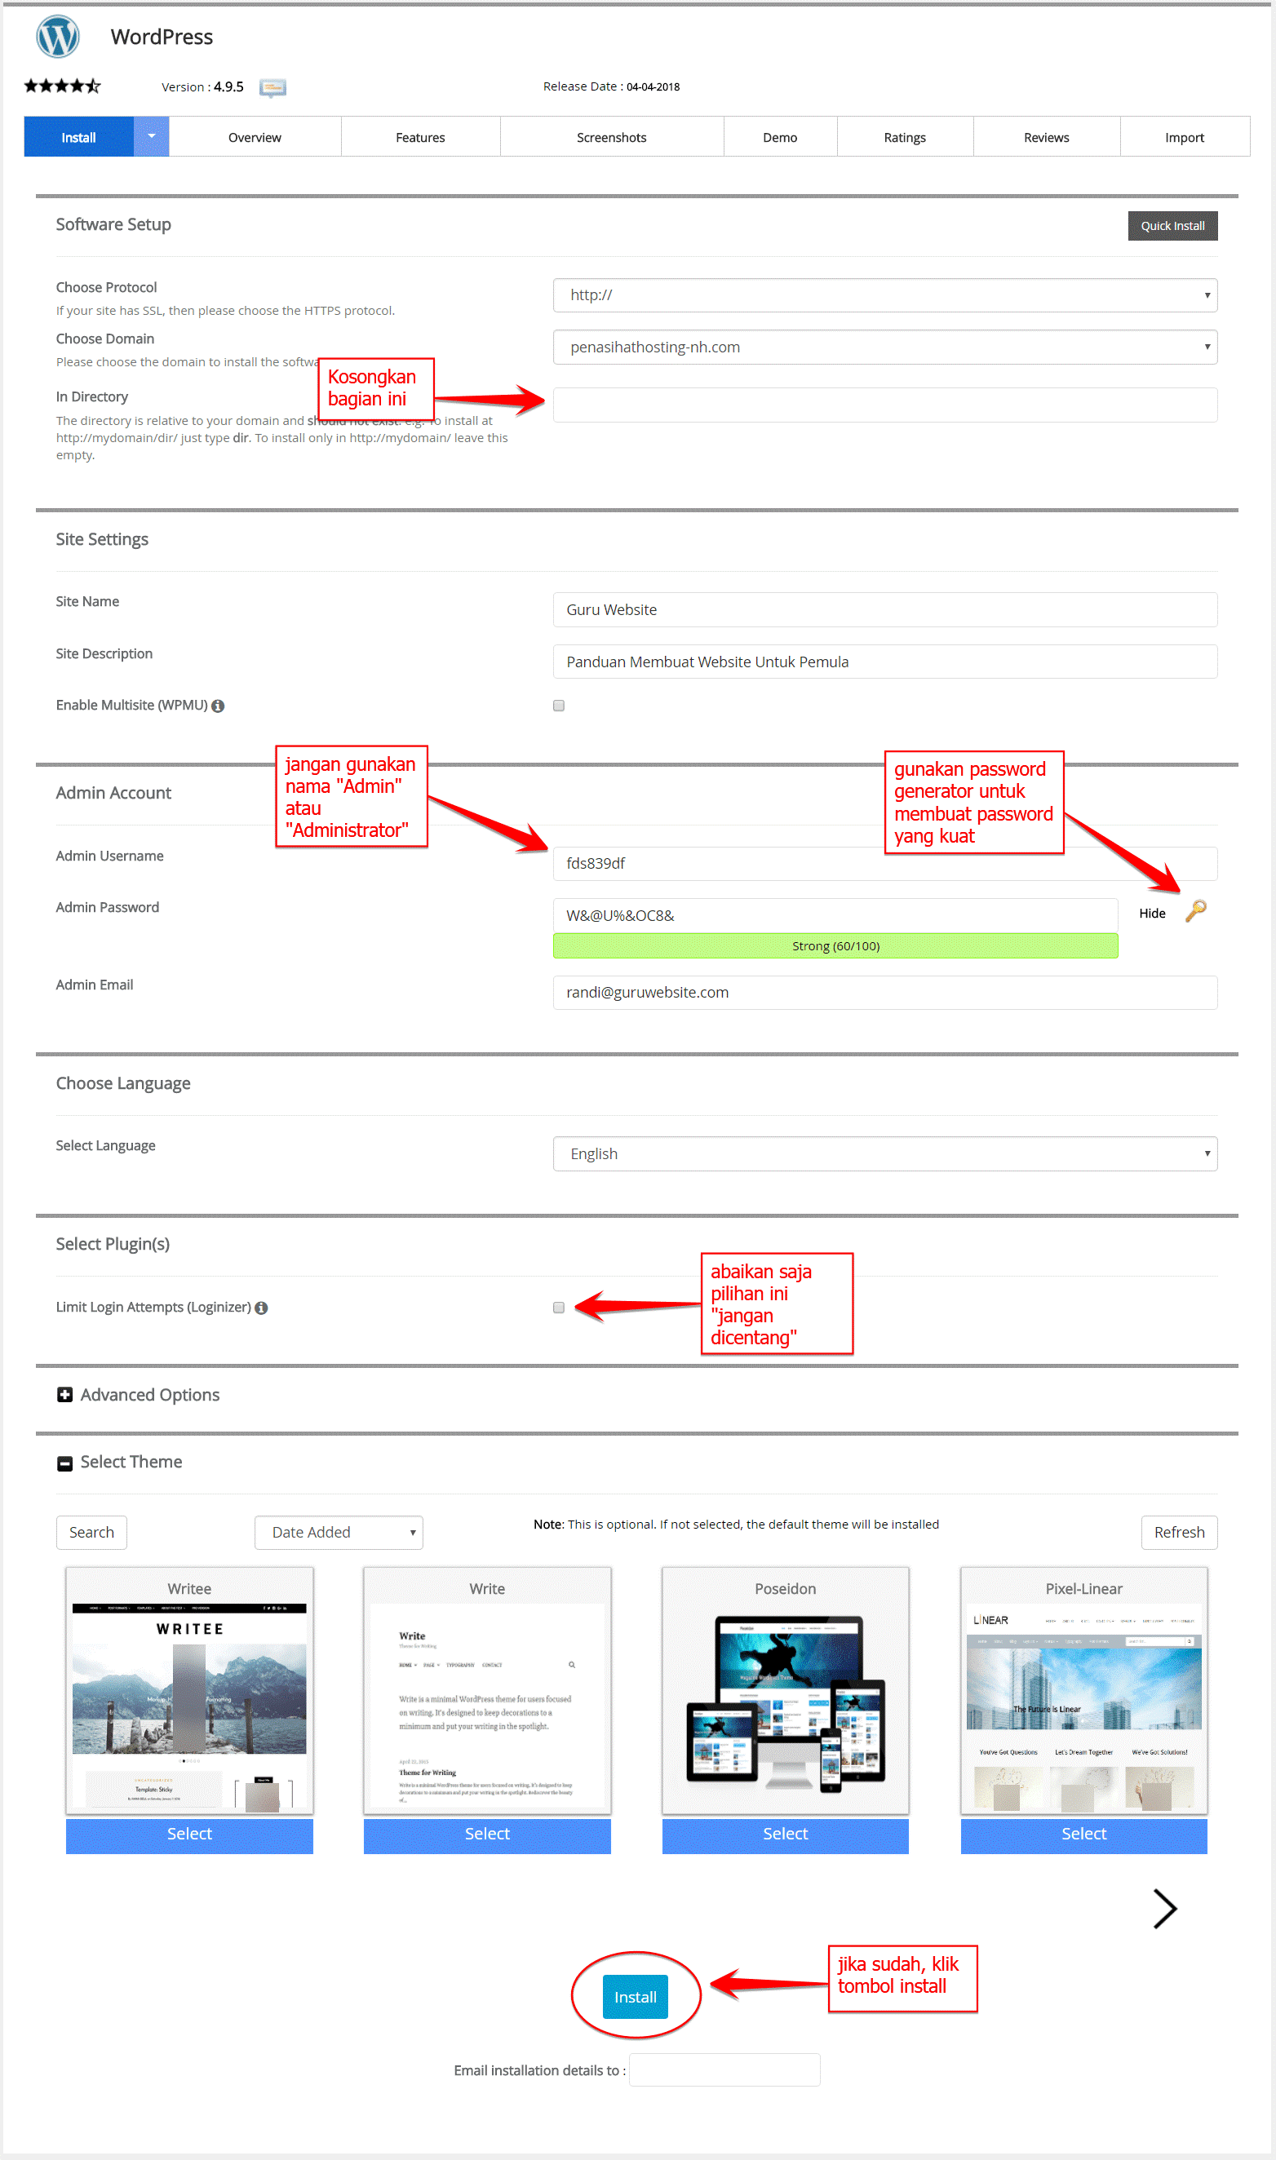Image resolution: width=1276 pixels, height=2160 pixels.
Task: Switch to the Import tab
Action: pyautogui.click(x=1184, y=137)
